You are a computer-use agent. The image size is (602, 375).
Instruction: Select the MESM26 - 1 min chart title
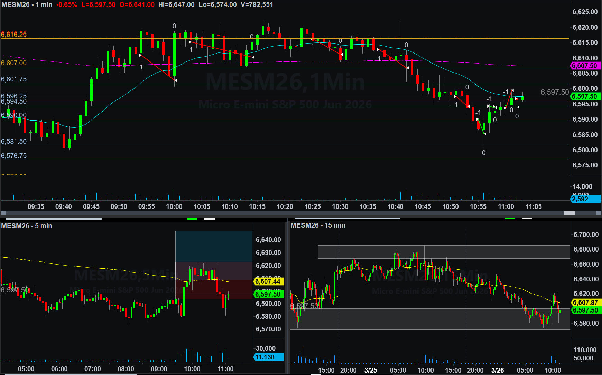click(27, 5)
